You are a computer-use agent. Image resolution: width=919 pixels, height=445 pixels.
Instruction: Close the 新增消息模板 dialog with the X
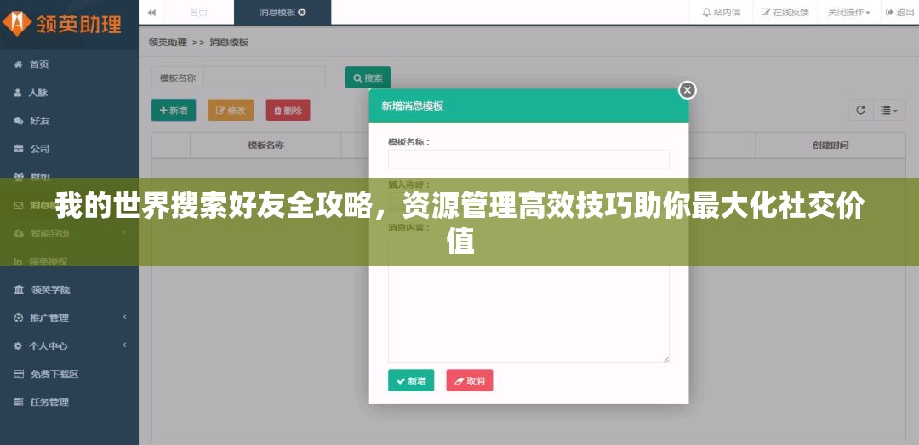(x=687, y=90)
